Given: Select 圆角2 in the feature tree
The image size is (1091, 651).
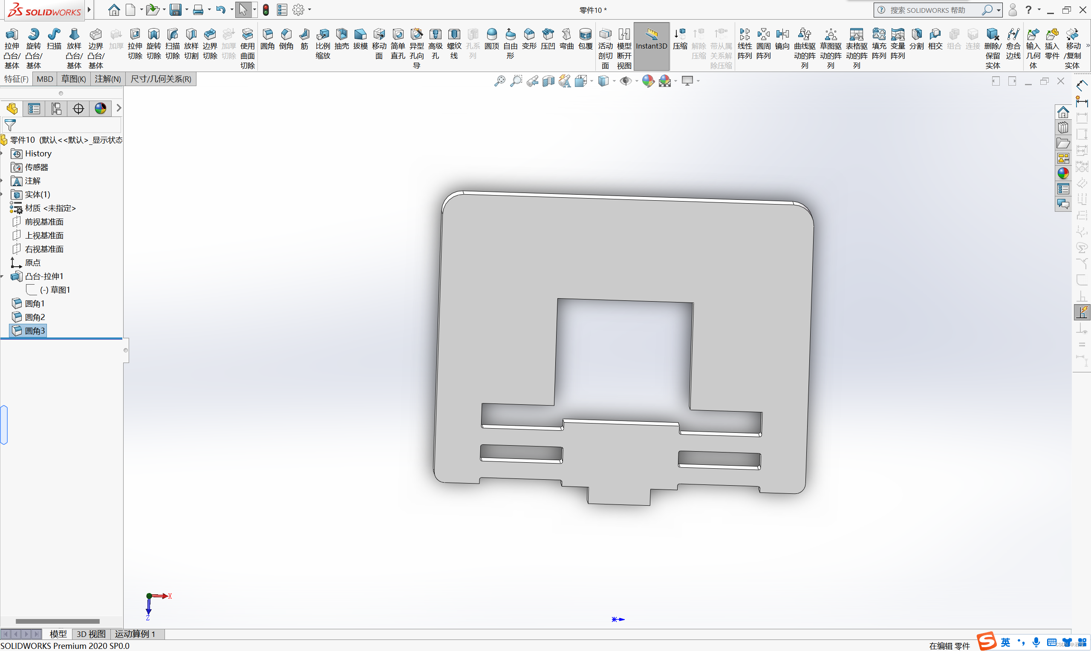Looking at the screenshot, I should point(35,317).
